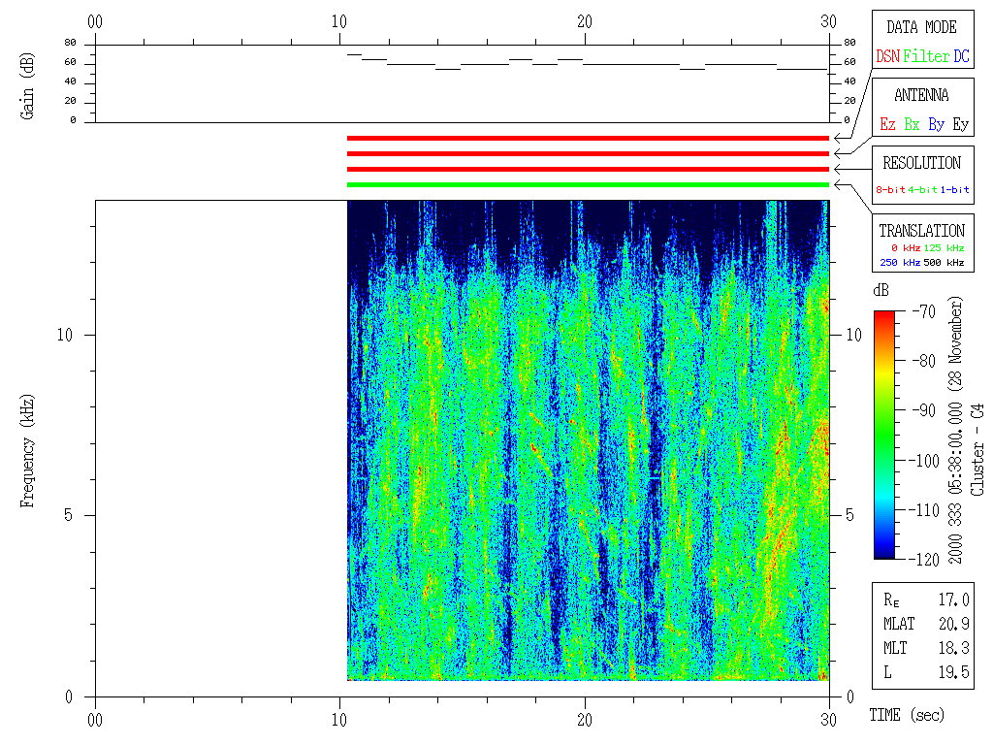Click the 4-bit resolution label
The height and width of the screenshot is (745, 993).
point(923,190)
